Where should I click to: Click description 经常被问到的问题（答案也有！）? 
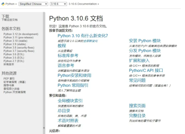(150, 86)
